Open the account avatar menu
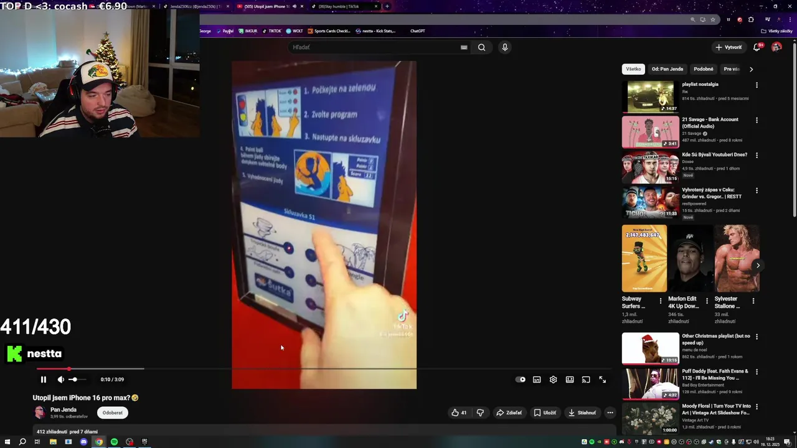The image size is (797, 448). coord(776,47)
